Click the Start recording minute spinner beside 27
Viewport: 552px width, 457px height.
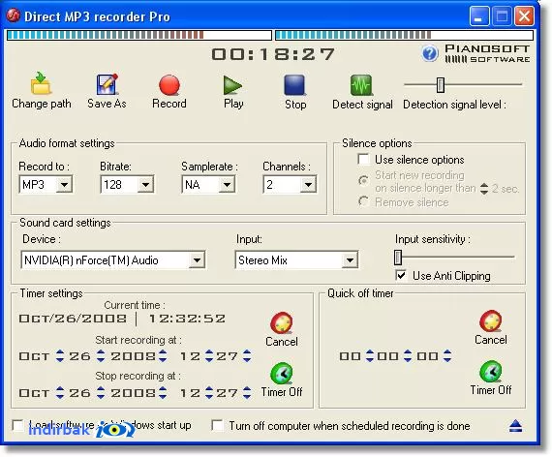point(247,356)
